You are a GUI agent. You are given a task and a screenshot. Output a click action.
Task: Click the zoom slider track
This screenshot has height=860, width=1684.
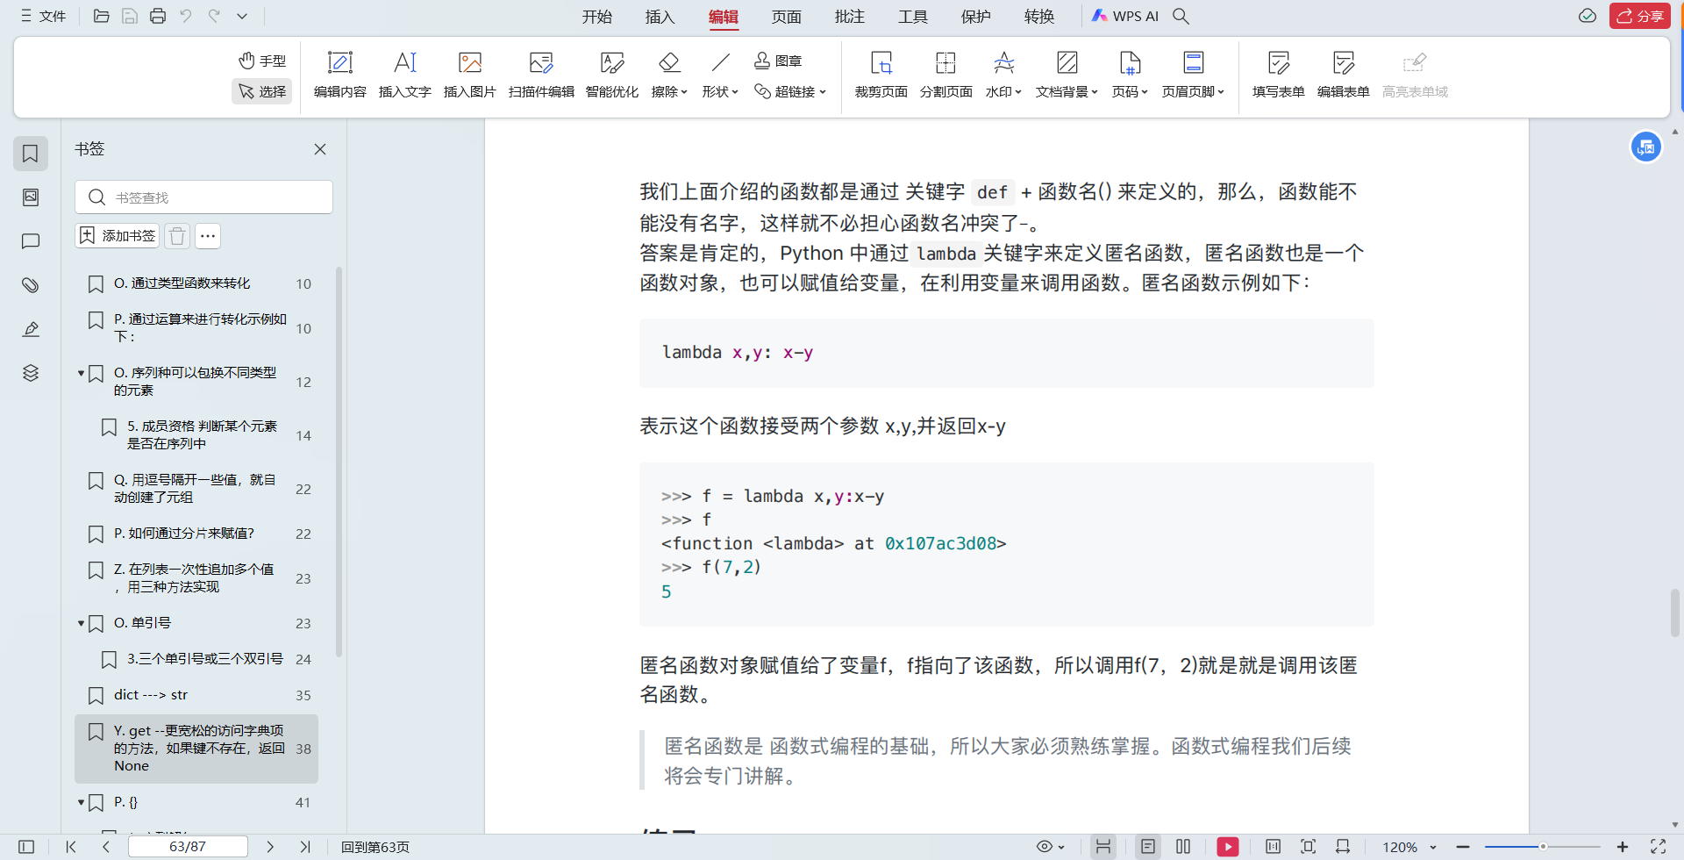click(x=1542, y=847)
